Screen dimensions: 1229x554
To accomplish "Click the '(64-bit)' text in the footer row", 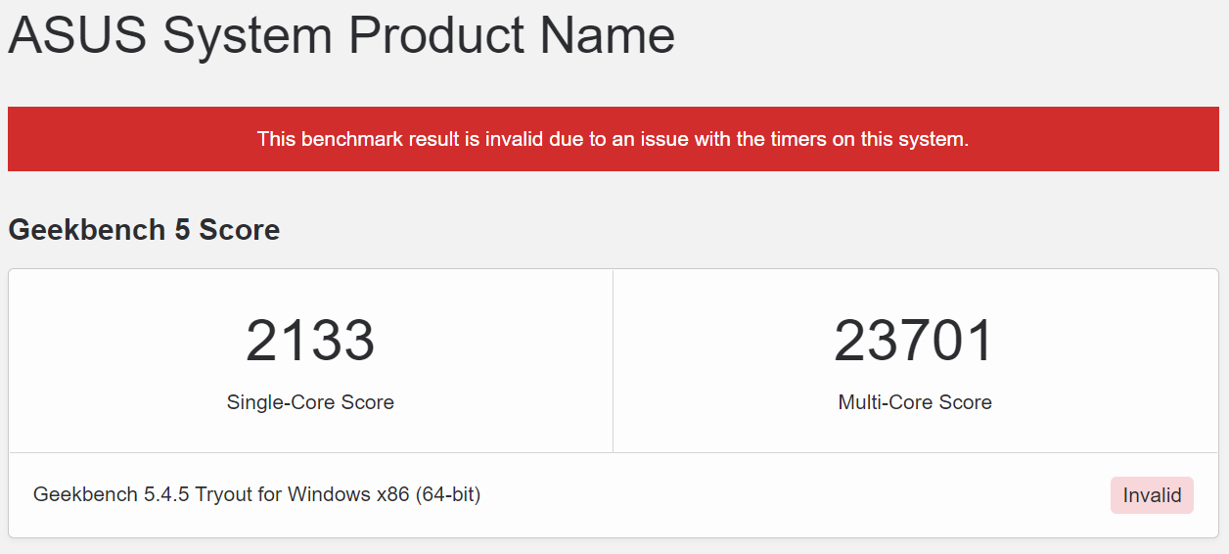I will click(x=448, y=494).
